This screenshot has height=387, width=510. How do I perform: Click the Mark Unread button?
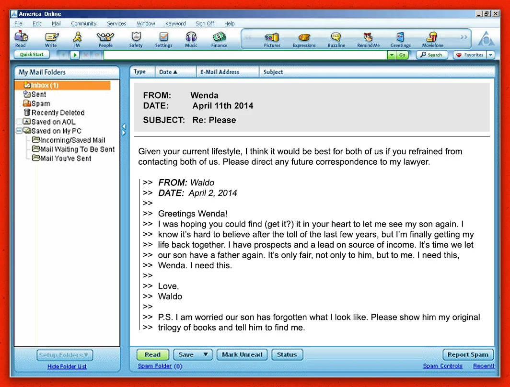click(242, 354)
